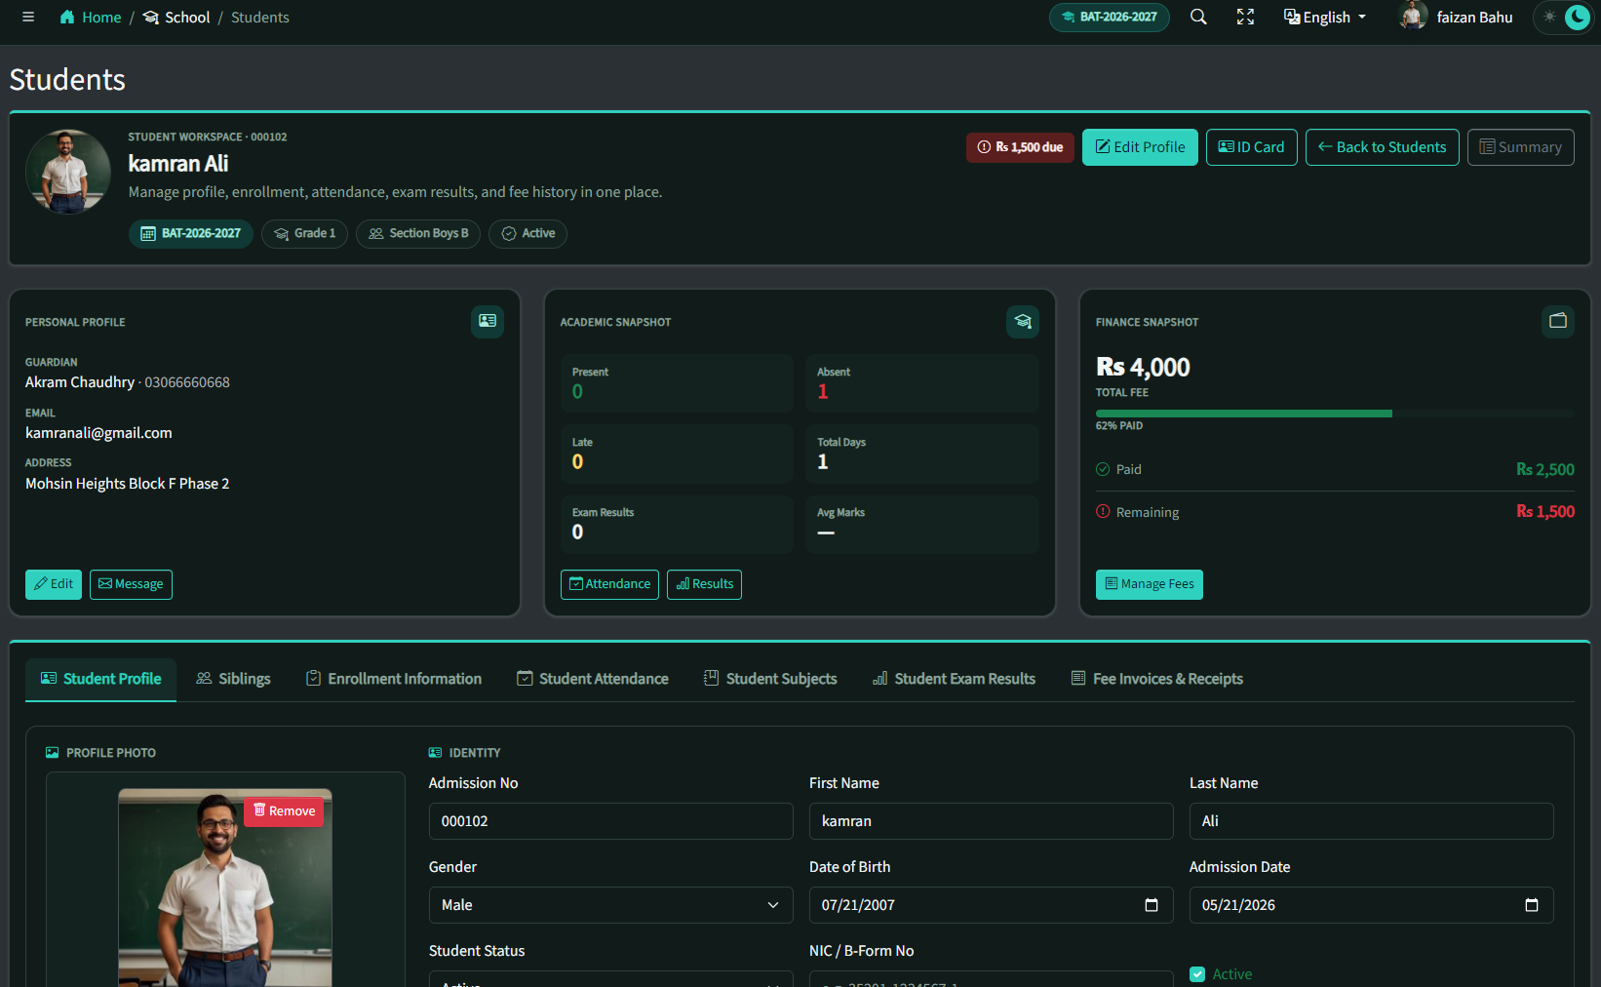Click the Edit Profile button
1601x987 pixels.
click(1140, 147)
